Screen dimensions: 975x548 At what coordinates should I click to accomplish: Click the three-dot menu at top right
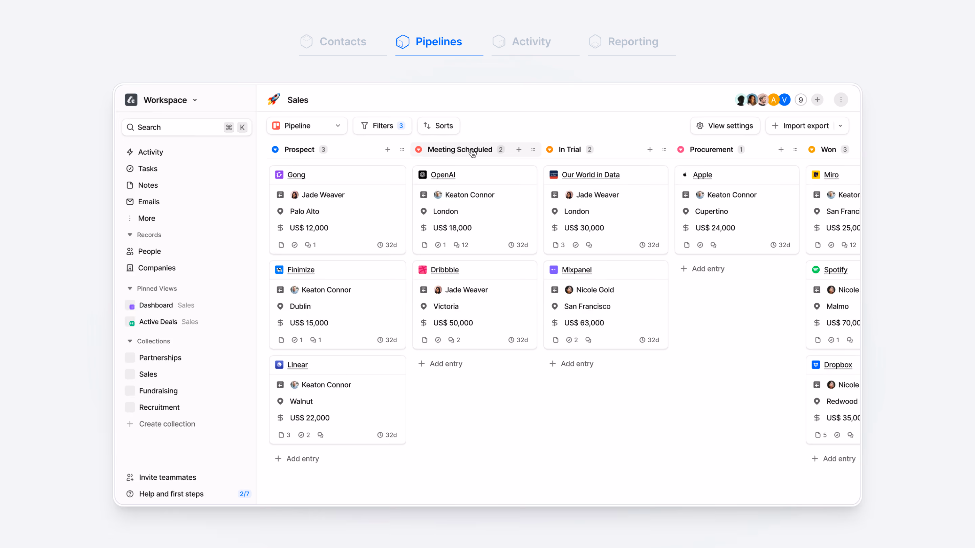point(841,100)
